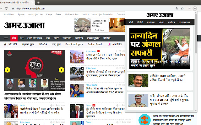Screen dimensions: 201x125
Task: Click the नजरिया carousel banner image
Action: click(35, 70)
